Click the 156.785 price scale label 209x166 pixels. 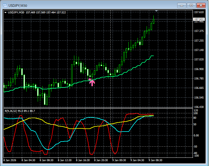point(199,79)
